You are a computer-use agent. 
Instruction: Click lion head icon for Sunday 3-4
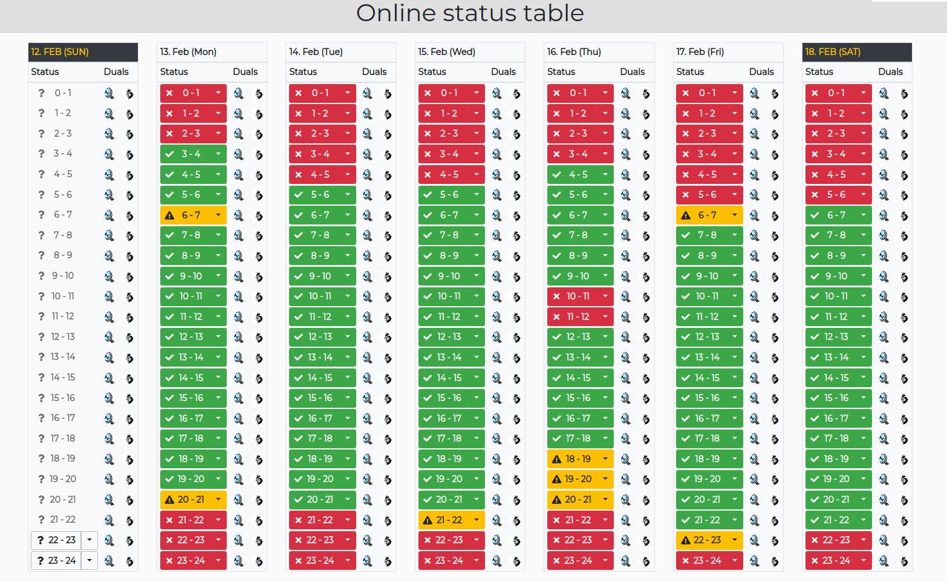click(x=129, y=154)
